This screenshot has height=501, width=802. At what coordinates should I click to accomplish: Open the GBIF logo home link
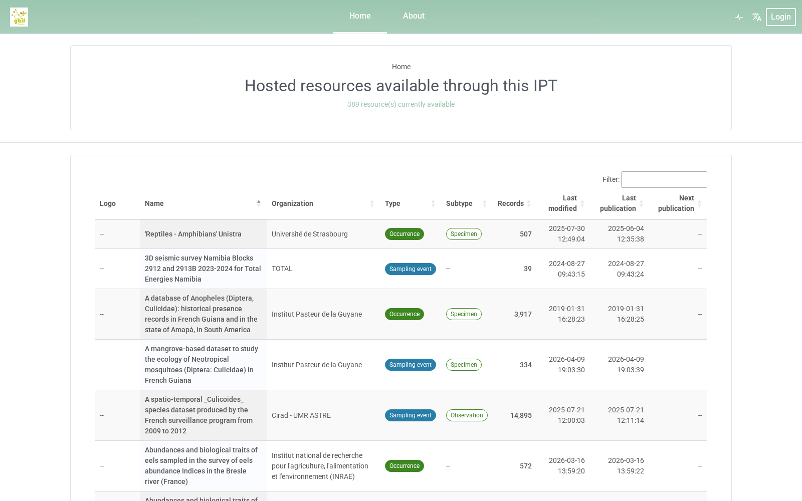coord(19,17)
